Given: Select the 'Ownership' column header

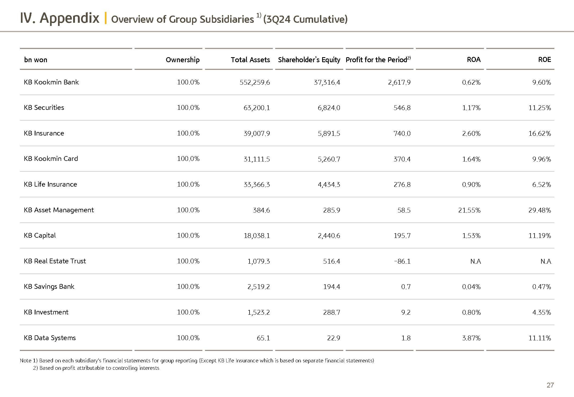Looking at the screenshot, I should (183, 60).
